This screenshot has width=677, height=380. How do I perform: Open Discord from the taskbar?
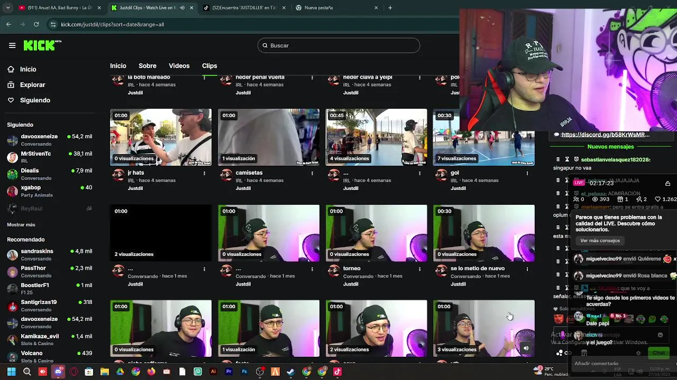point(58,372)
